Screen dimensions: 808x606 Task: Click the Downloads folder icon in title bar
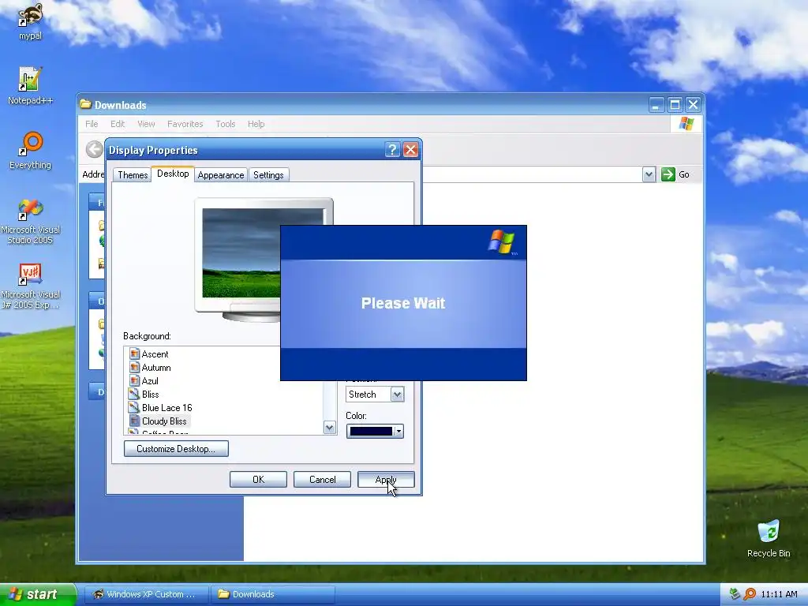click(85, 105)
